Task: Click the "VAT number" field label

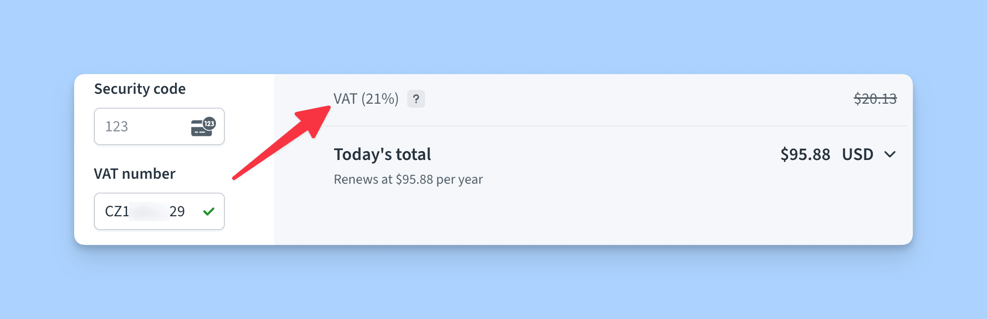Action: pyautogui.click(x=134, y=174)
